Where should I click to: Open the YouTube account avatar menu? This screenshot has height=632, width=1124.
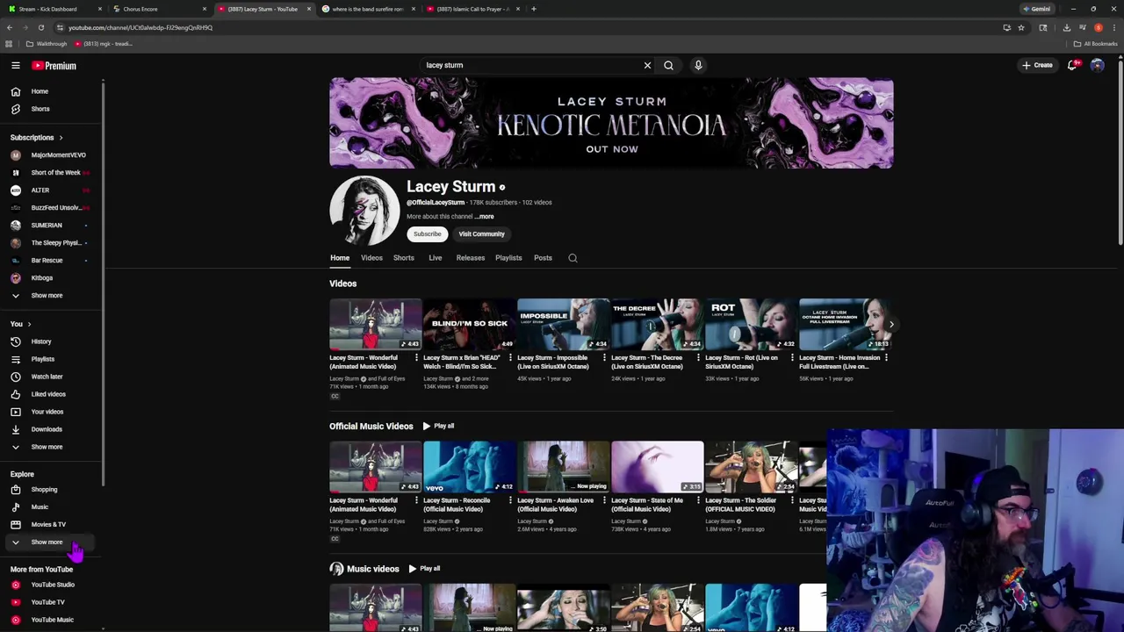(1097, 65)
